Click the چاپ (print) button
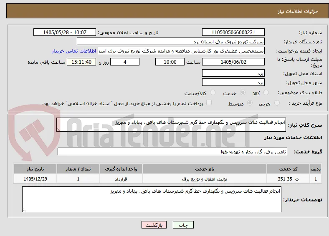The image size is (329, 236). (x=183, y=225)
